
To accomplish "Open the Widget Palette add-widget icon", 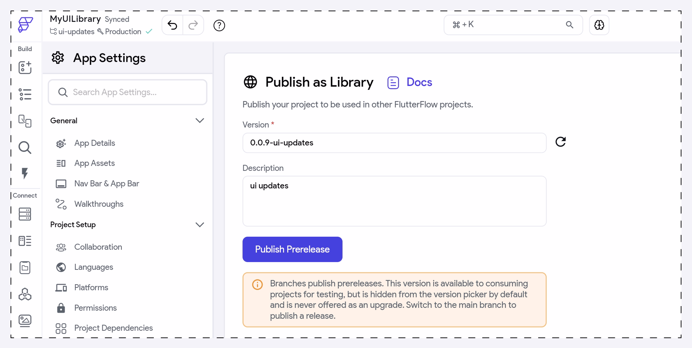I will 25,68.
